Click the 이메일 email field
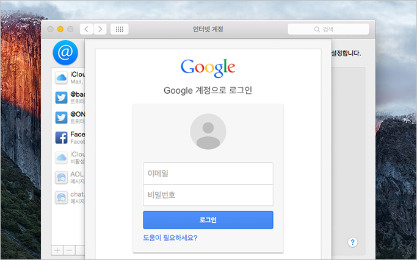417x260 pixels. (208, 174)
